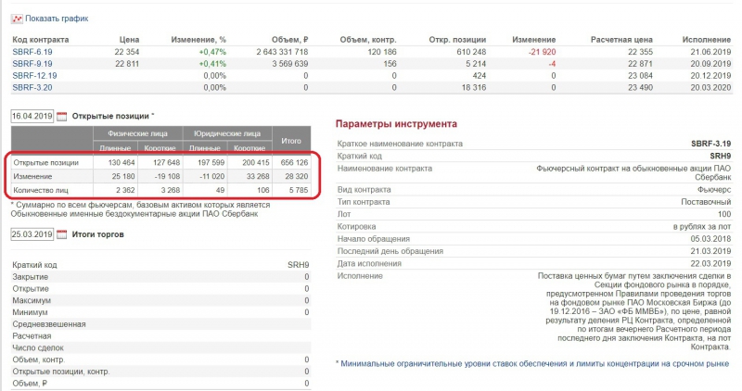Select start of trading date 05.03.2018
Image resolution: width=742 pixels, height=391 pixels.
(x=710, y=239)
